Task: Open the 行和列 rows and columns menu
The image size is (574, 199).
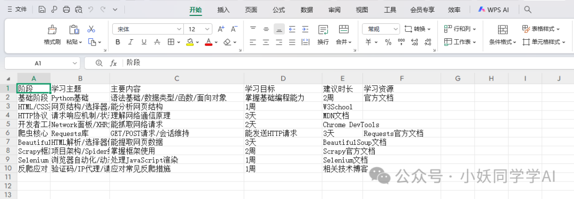Action: pos(460,29)
